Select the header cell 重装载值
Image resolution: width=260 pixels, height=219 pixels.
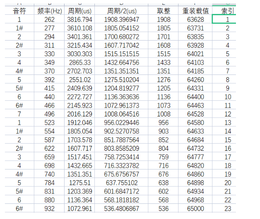point(195,11)
